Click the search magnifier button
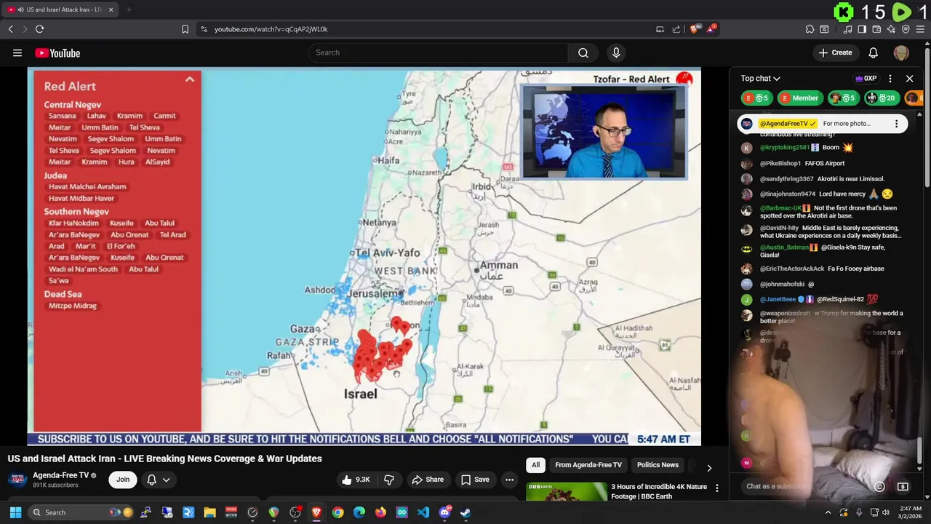This screenshot has width=931, height=524. pos(583,52)
